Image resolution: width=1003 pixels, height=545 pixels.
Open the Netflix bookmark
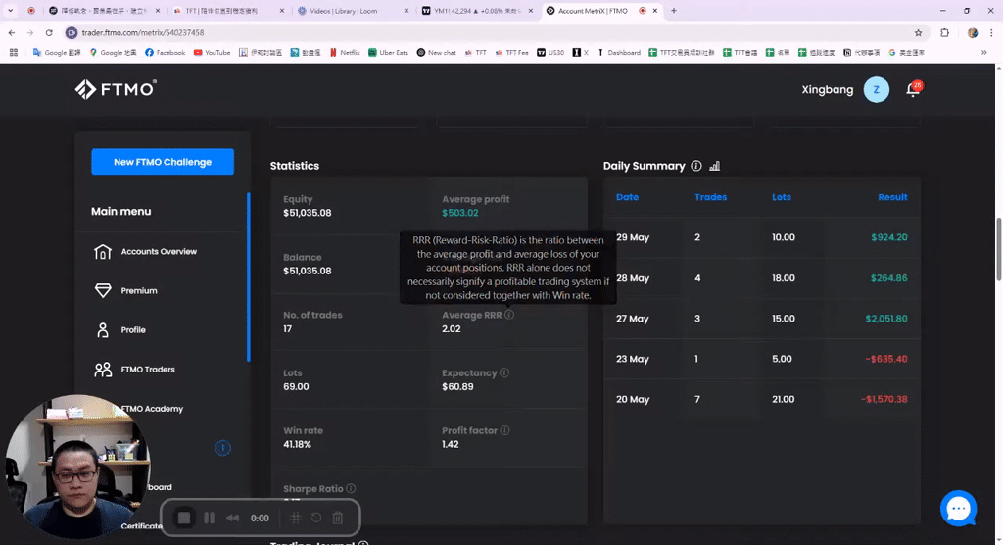344,53
